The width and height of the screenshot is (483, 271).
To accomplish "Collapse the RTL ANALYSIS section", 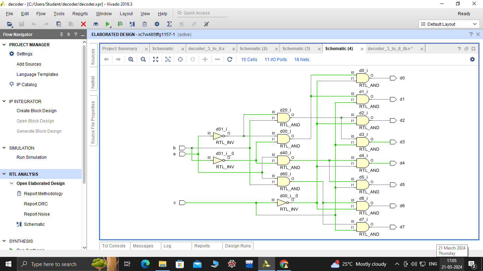I will coord(4,174).
